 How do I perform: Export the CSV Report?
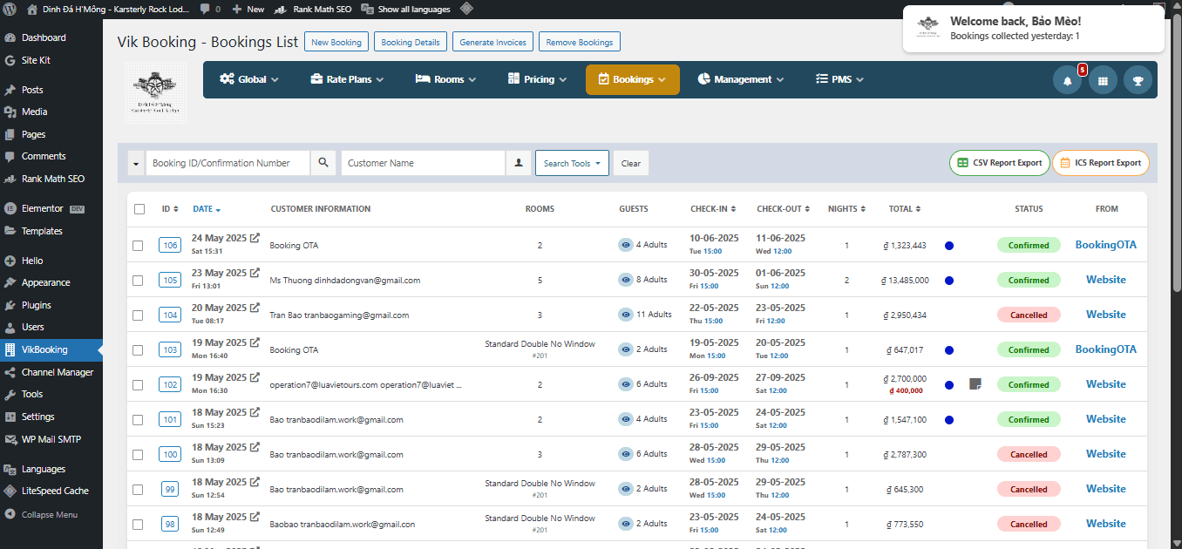point(1000,163)
